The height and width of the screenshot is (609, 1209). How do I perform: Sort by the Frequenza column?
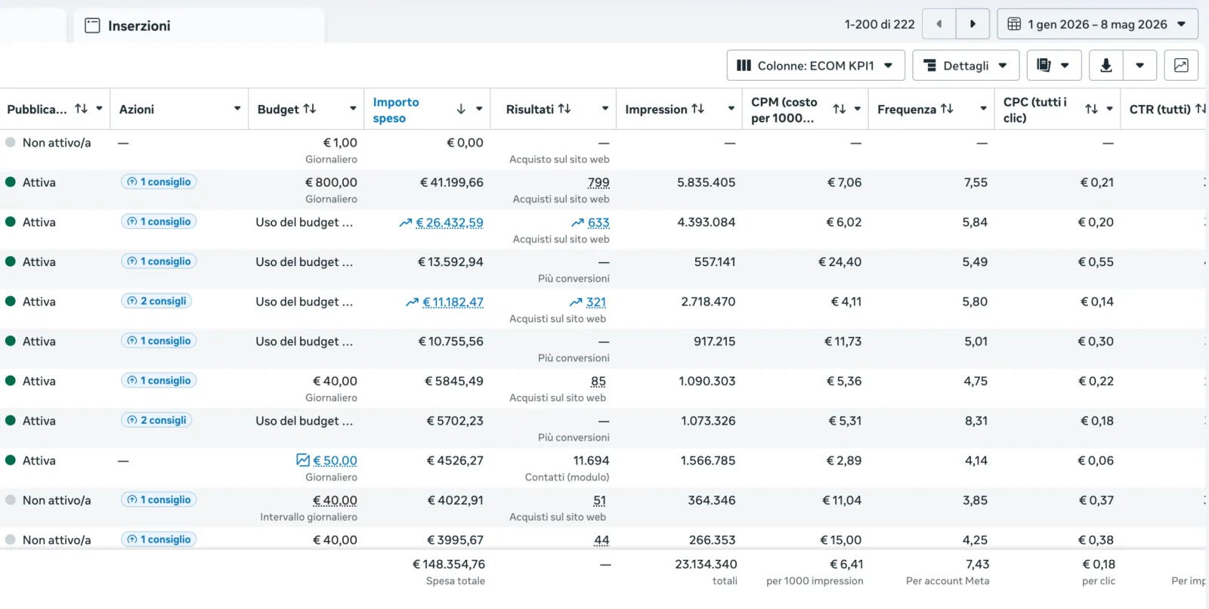pos(947,109)
